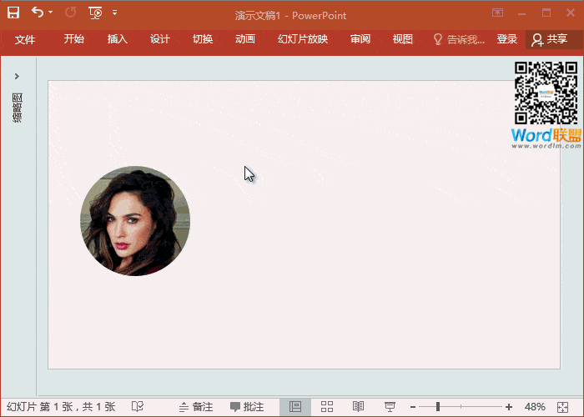Open the spell check icon in status bar
The height and width of the screenshot is (417, 584).
coord(138,407)
